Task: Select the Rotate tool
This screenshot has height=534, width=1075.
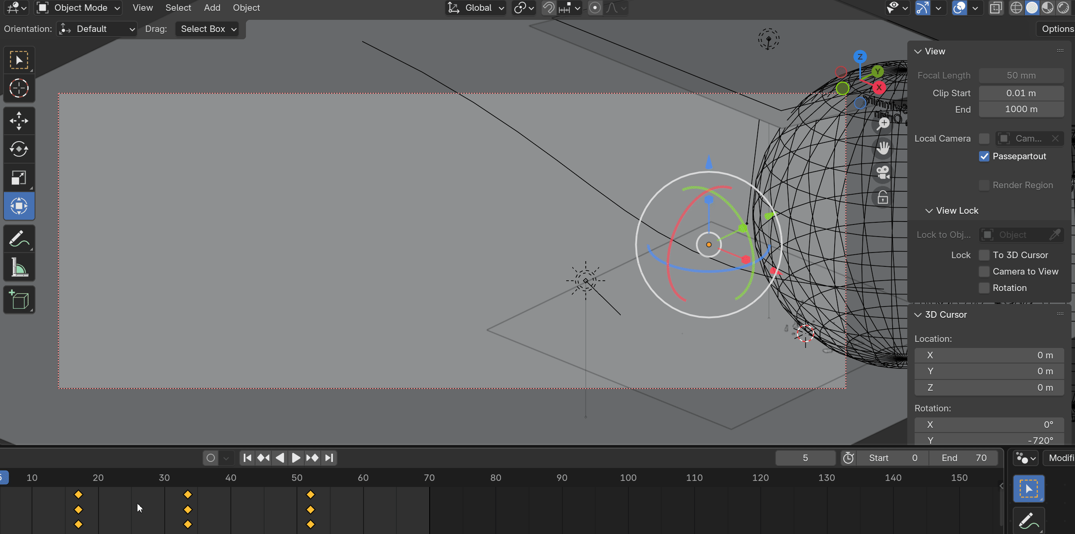Action: point(19,149)
